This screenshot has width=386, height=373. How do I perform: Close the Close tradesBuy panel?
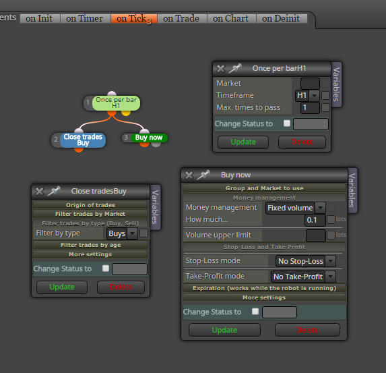40,192
